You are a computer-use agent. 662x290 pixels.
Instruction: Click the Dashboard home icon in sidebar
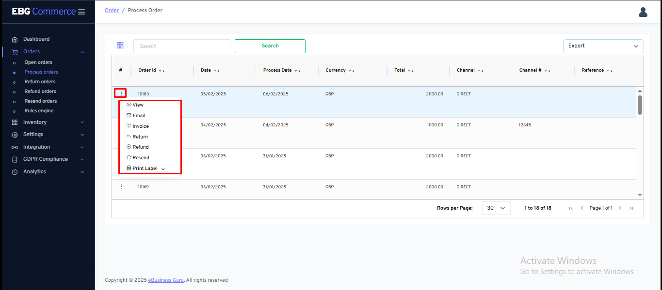point(15,39)
